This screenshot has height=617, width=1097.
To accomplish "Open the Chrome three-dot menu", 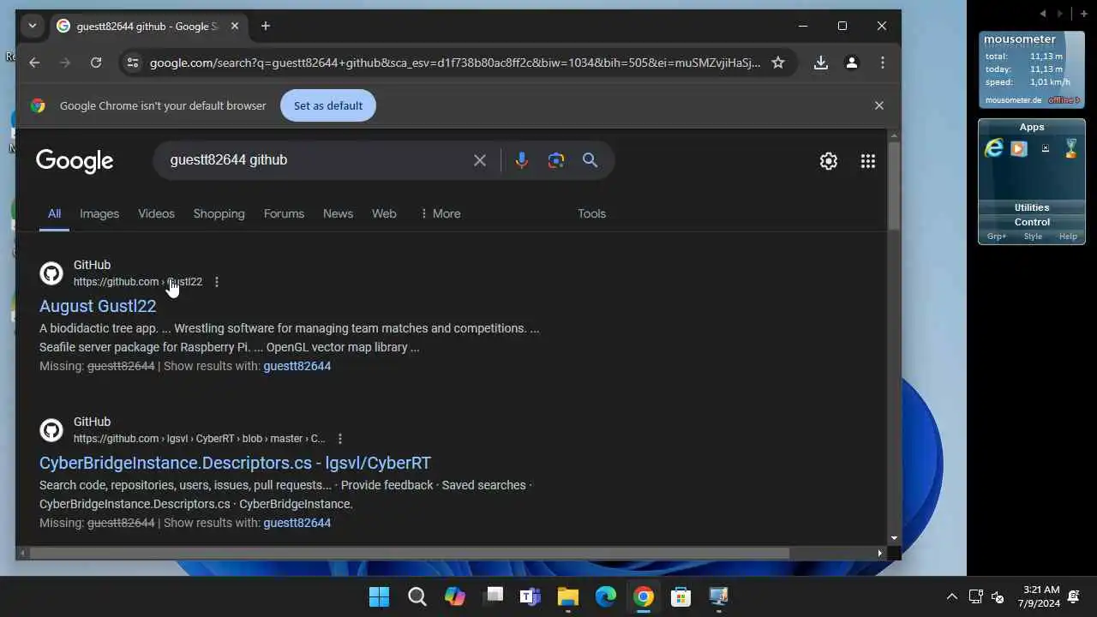I will 883,63.
